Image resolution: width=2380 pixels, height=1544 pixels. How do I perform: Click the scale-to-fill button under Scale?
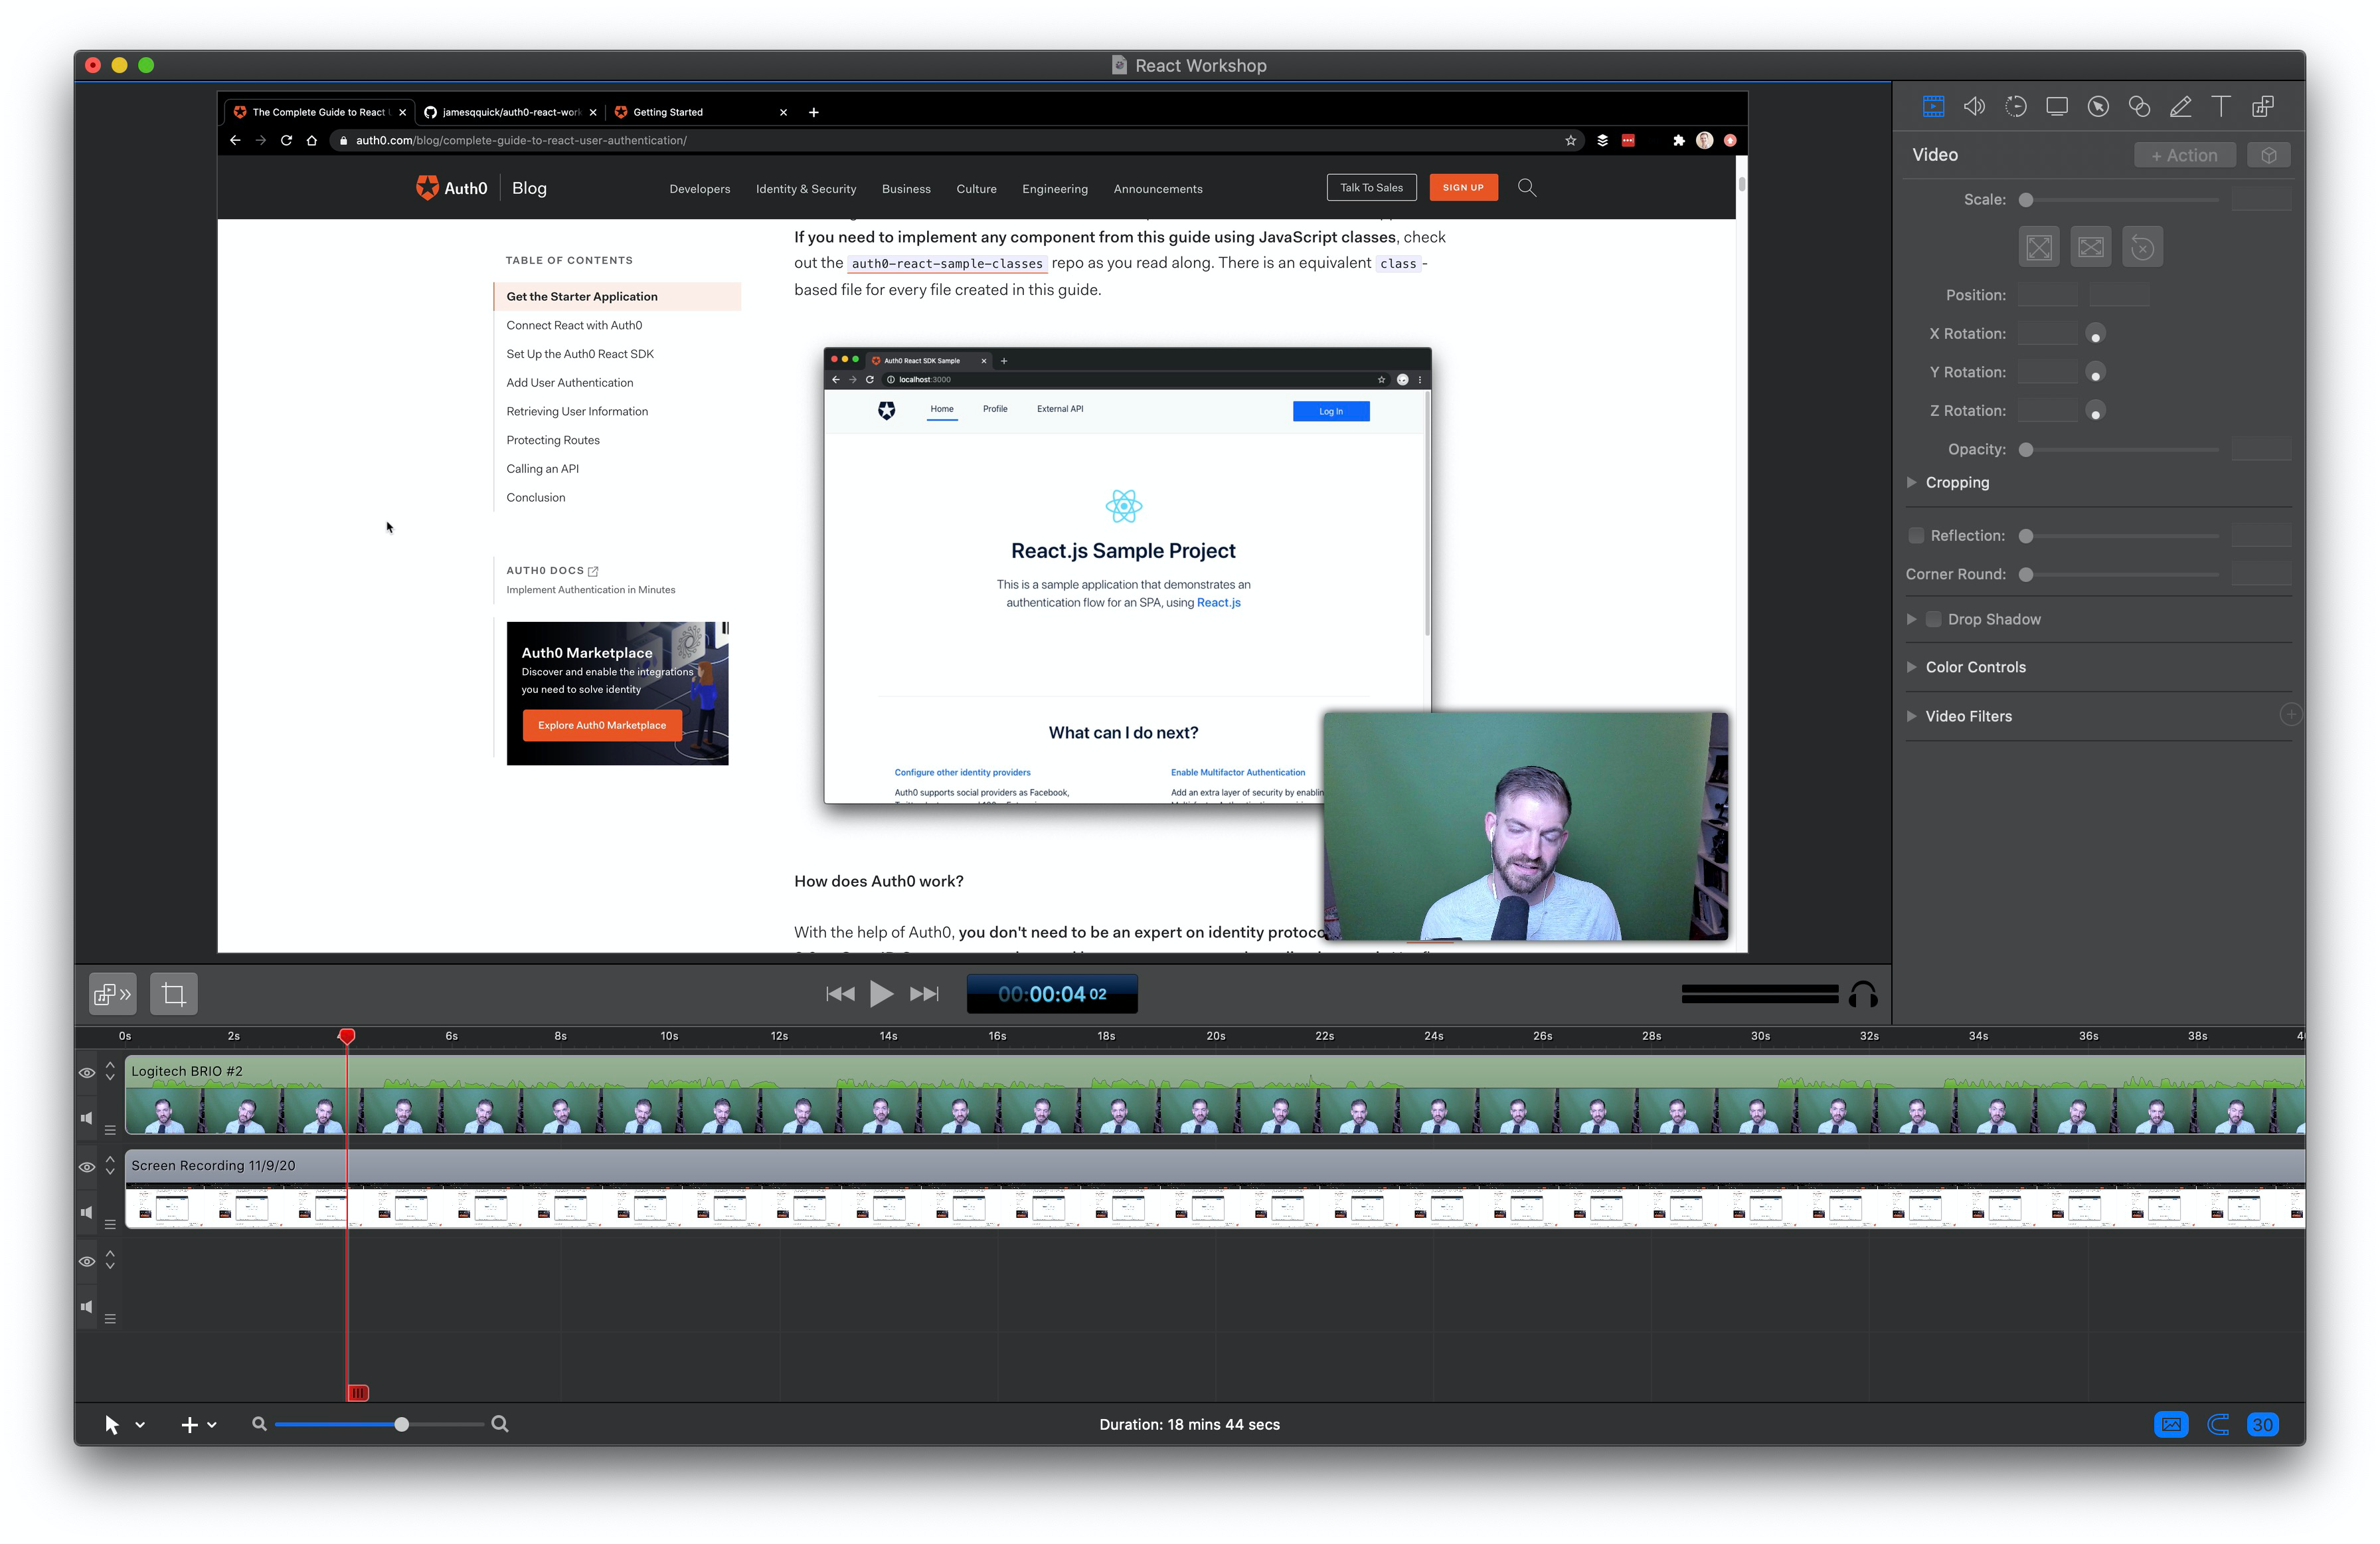click(x=2090, y=247)
